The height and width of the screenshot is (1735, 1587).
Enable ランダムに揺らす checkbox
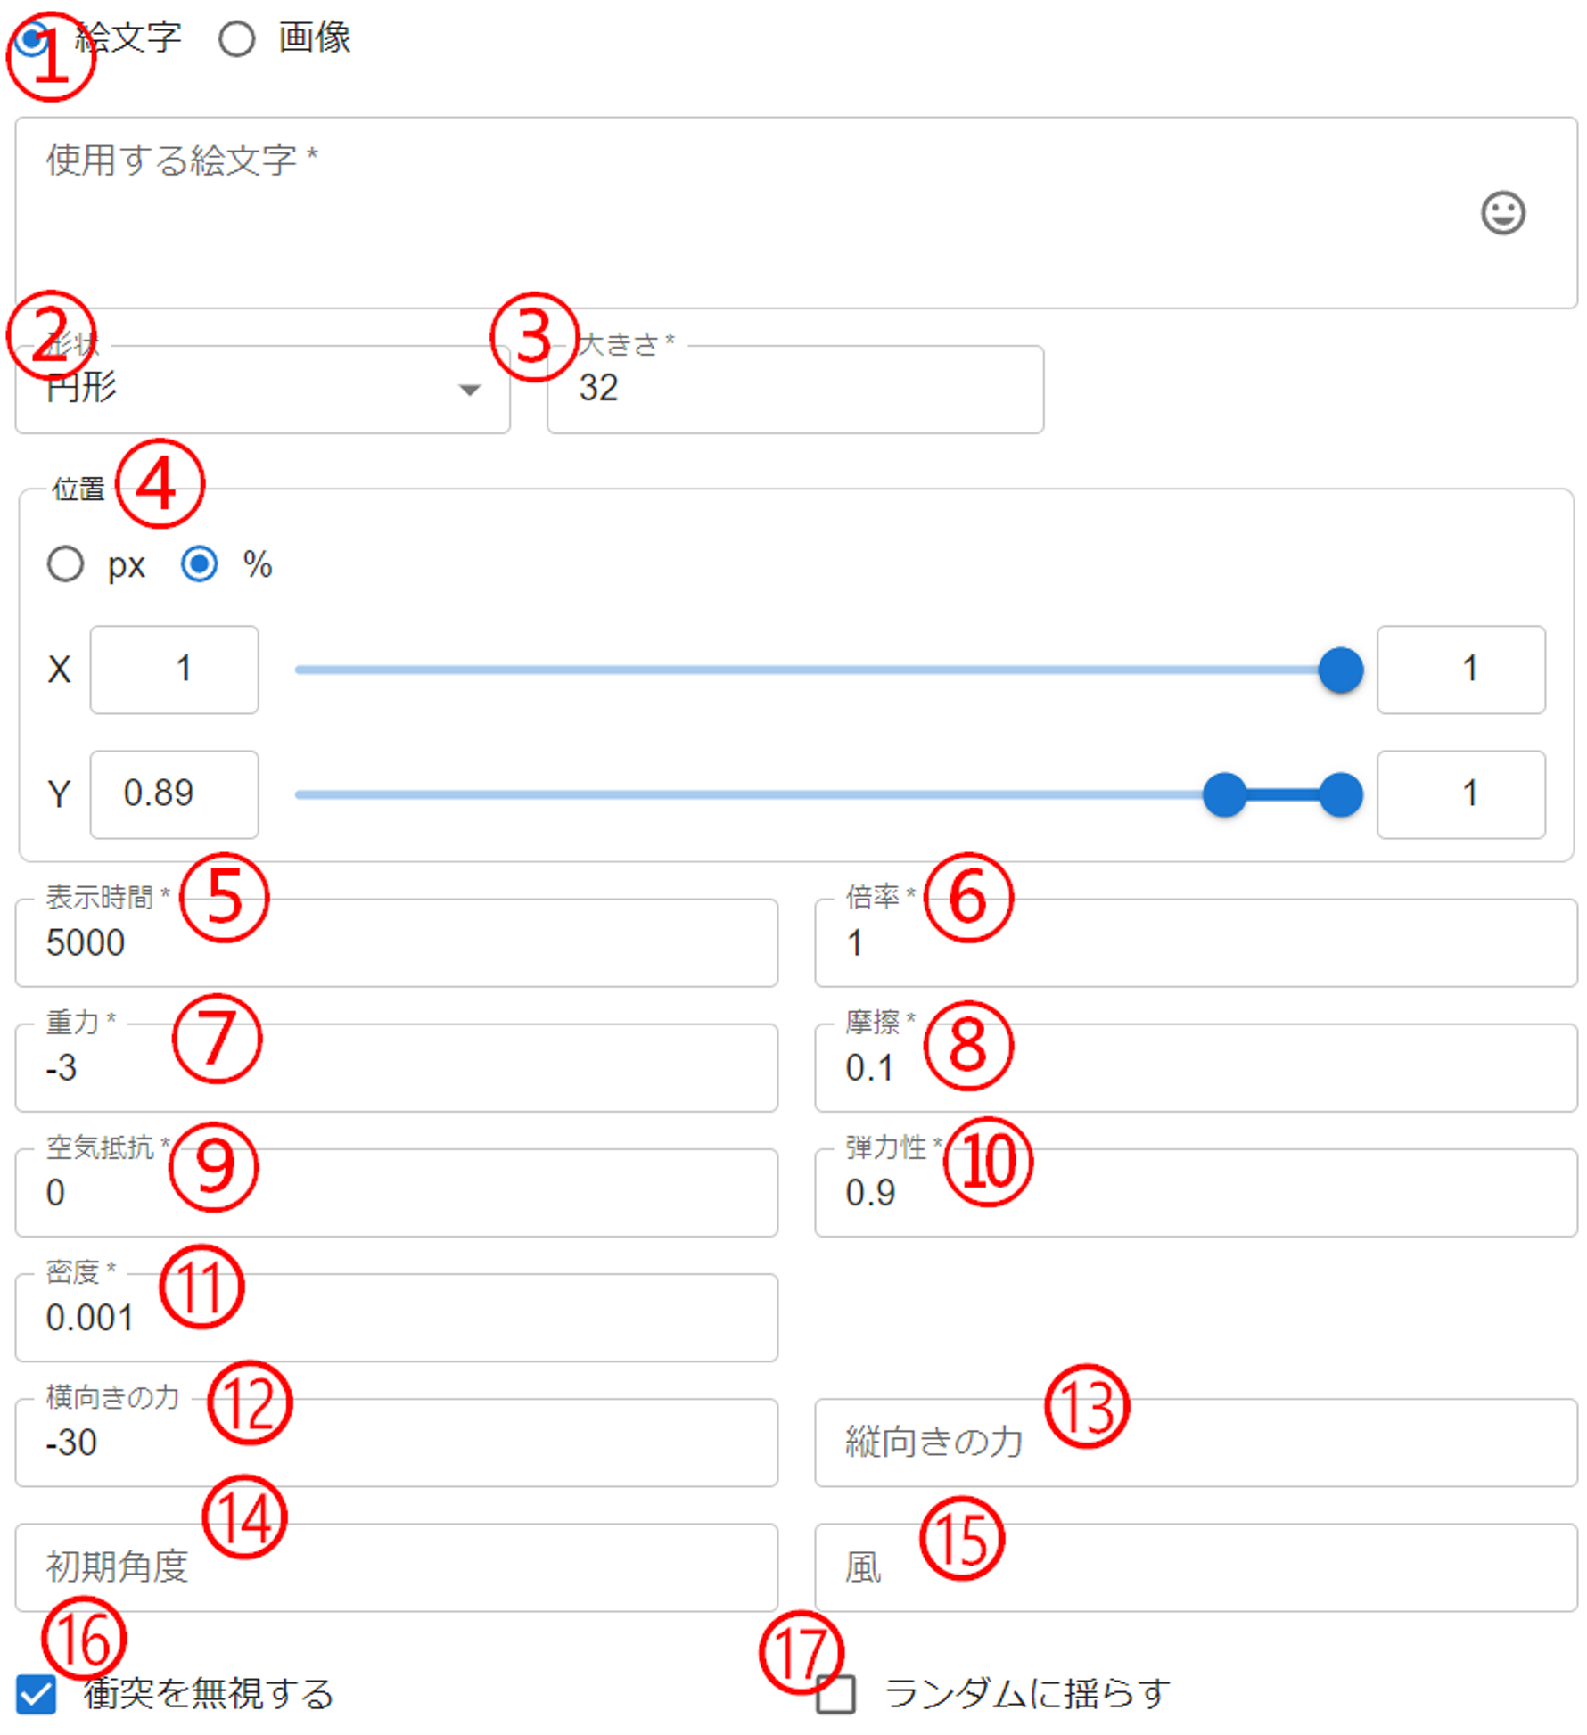[x=835, y=1694]
